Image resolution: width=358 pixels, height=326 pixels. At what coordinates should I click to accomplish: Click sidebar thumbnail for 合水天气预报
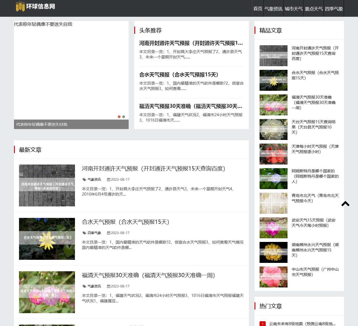click(274, 80)
